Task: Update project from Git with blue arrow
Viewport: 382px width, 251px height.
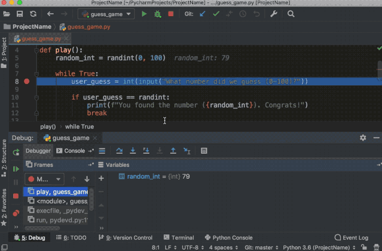Action: click(x=203, y=14)
